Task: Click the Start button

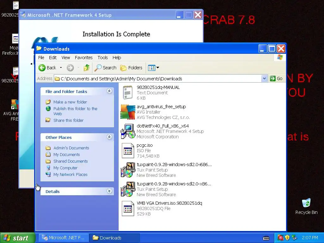Action: coord(18,238)
